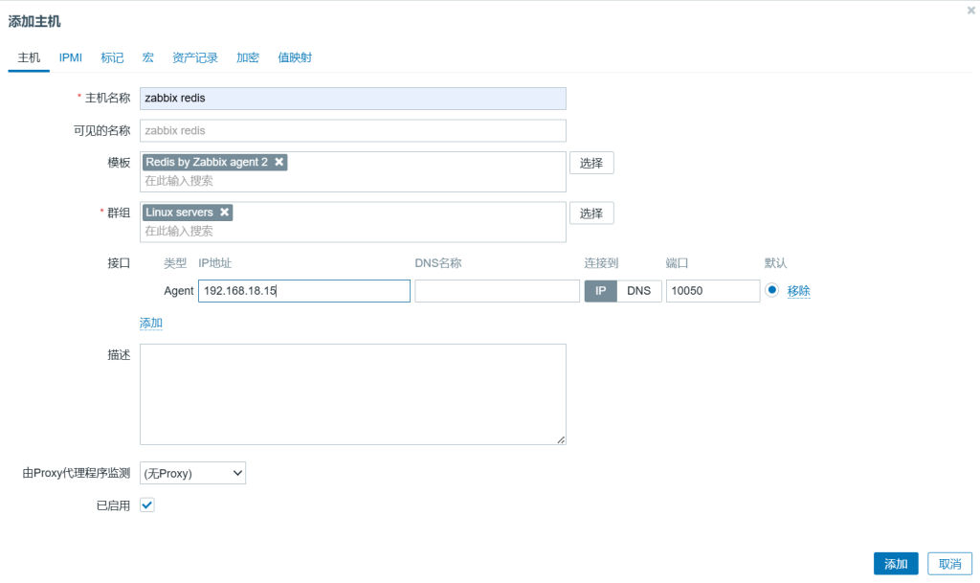Open the Proxy monitoring dropdown
This screenshot has height=583, width=980.
(x=192, y=473)
